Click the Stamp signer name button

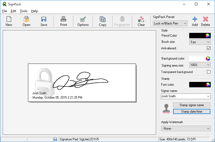[x=192, y=105]
